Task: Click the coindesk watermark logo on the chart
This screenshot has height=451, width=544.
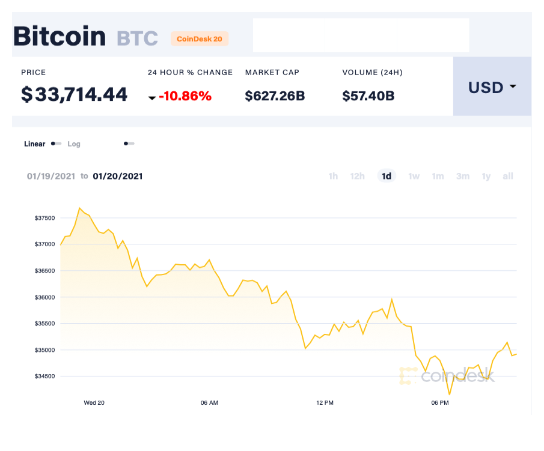Action: tap(447, 375)
